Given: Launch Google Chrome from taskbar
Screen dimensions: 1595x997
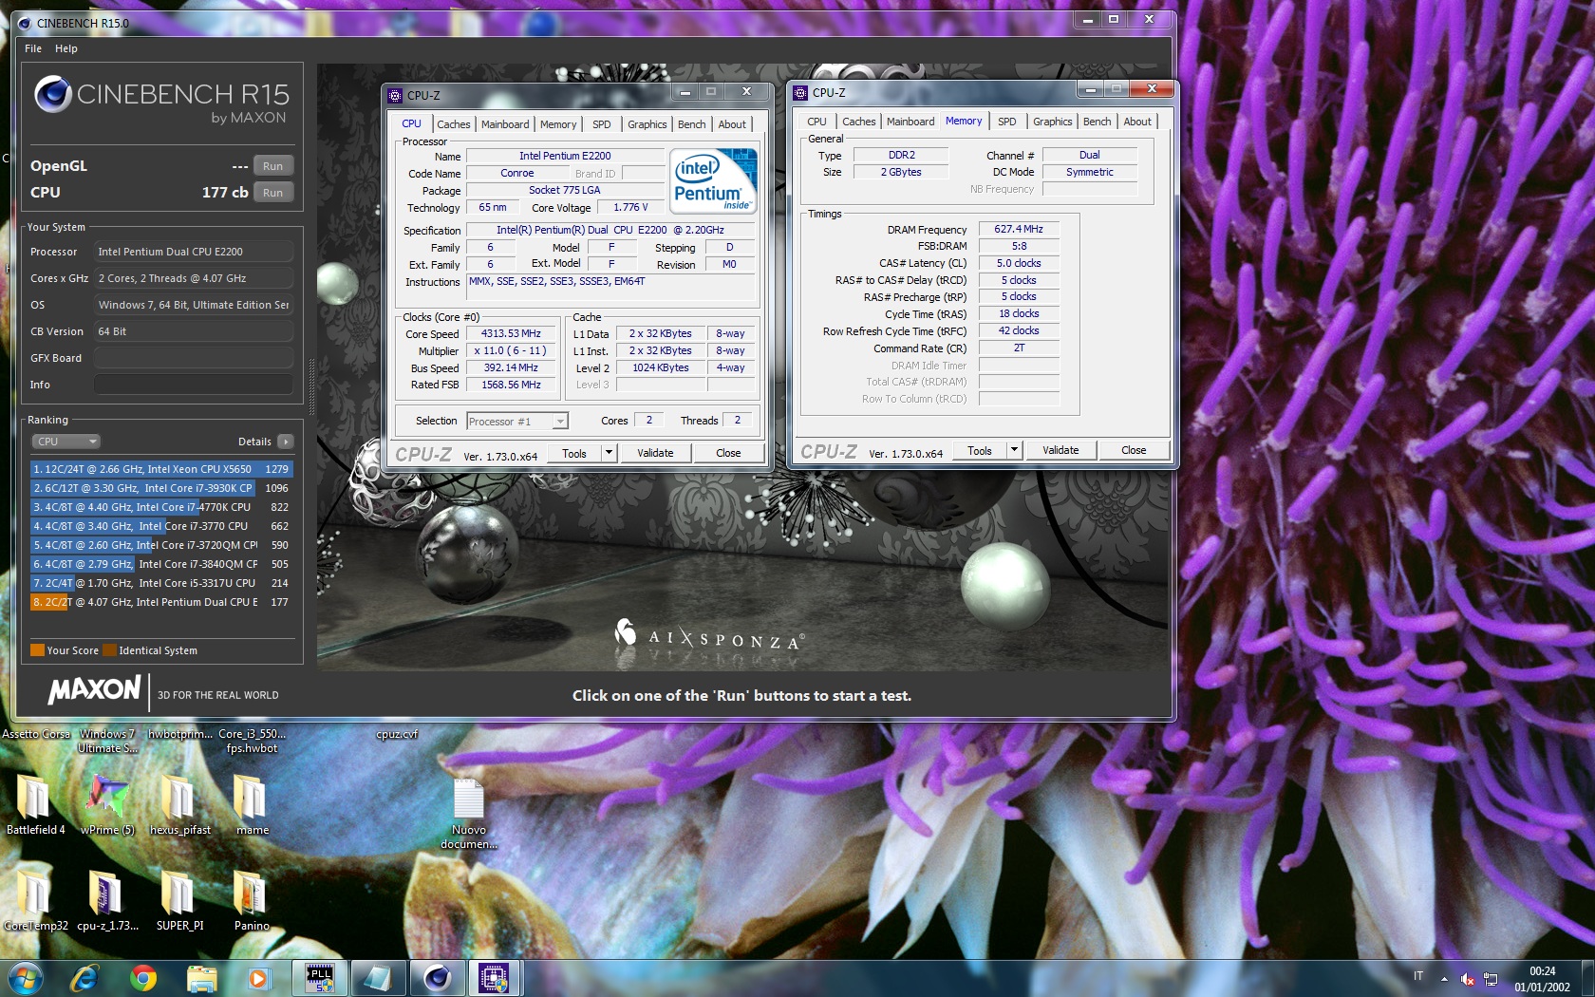Looking at the screenshot, I should point(143,978).
